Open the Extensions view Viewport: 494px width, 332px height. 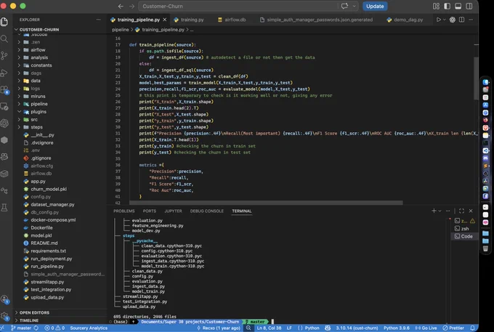(4, 90)
